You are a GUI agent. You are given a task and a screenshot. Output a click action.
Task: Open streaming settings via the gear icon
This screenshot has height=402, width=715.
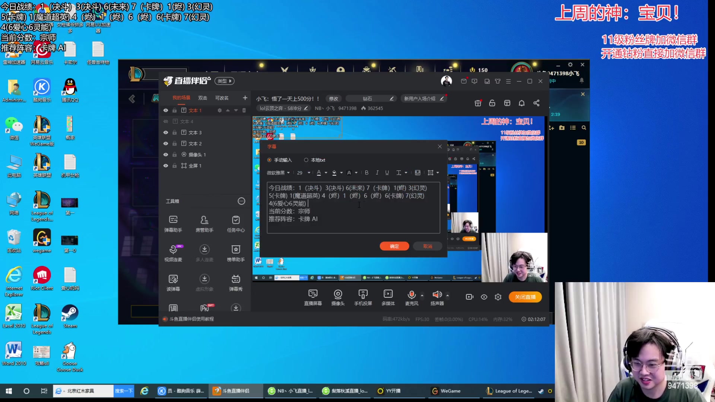[498, 297]
